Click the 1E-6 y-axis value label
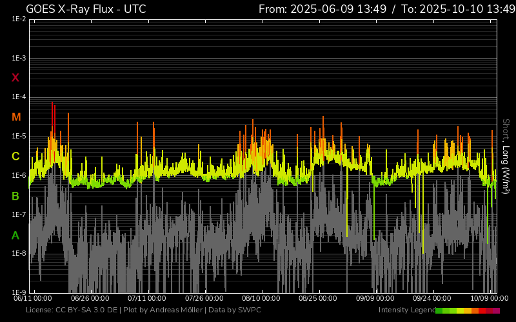516x322 pixels. pos(19,175)
